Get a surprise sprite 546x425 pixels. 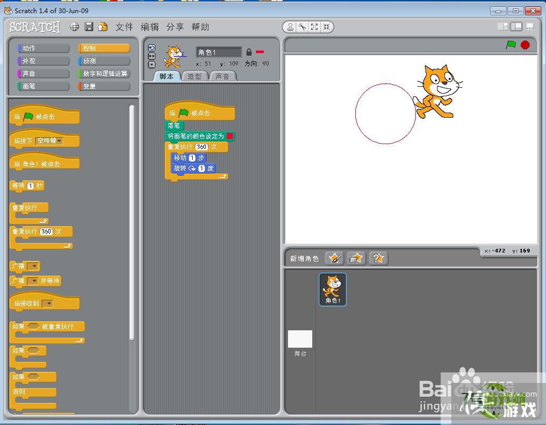point(378,258)
